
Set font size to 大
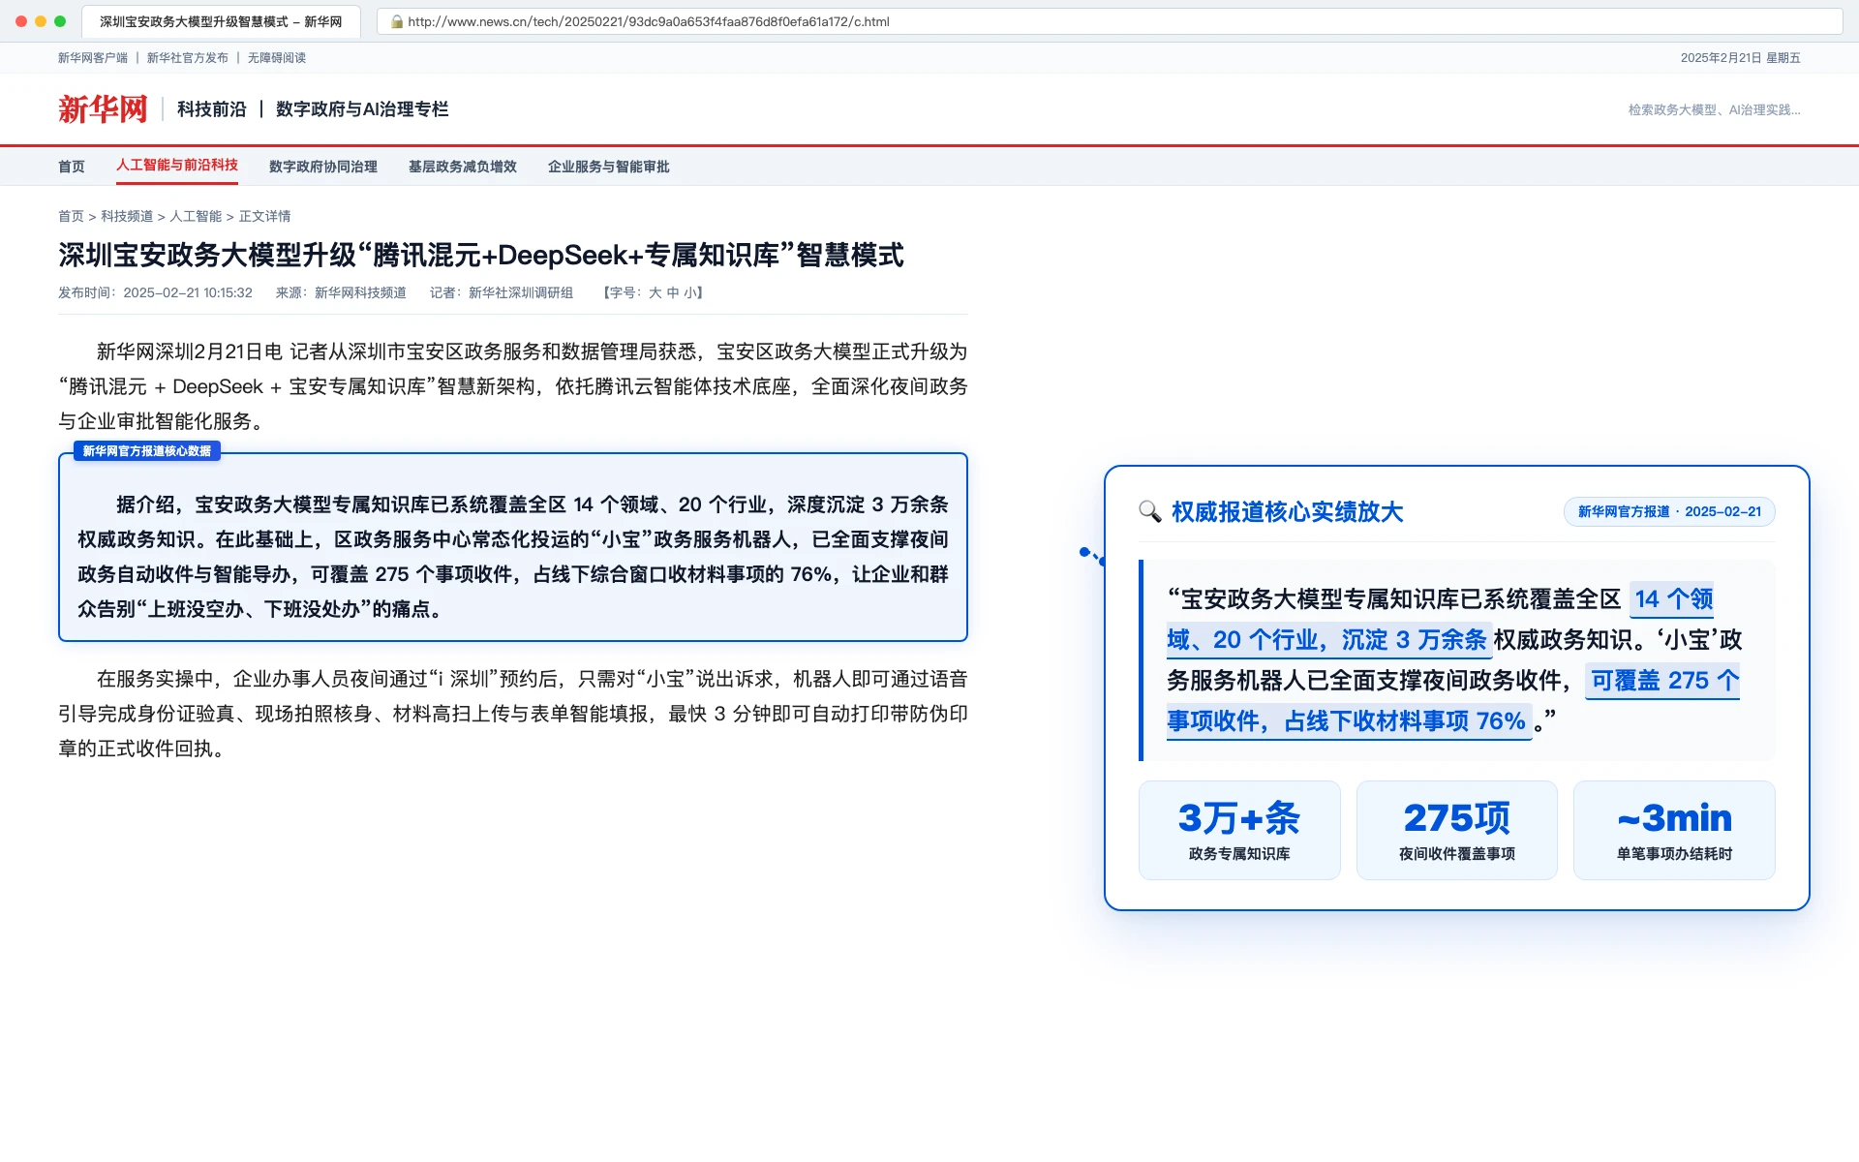coord(655,292)
